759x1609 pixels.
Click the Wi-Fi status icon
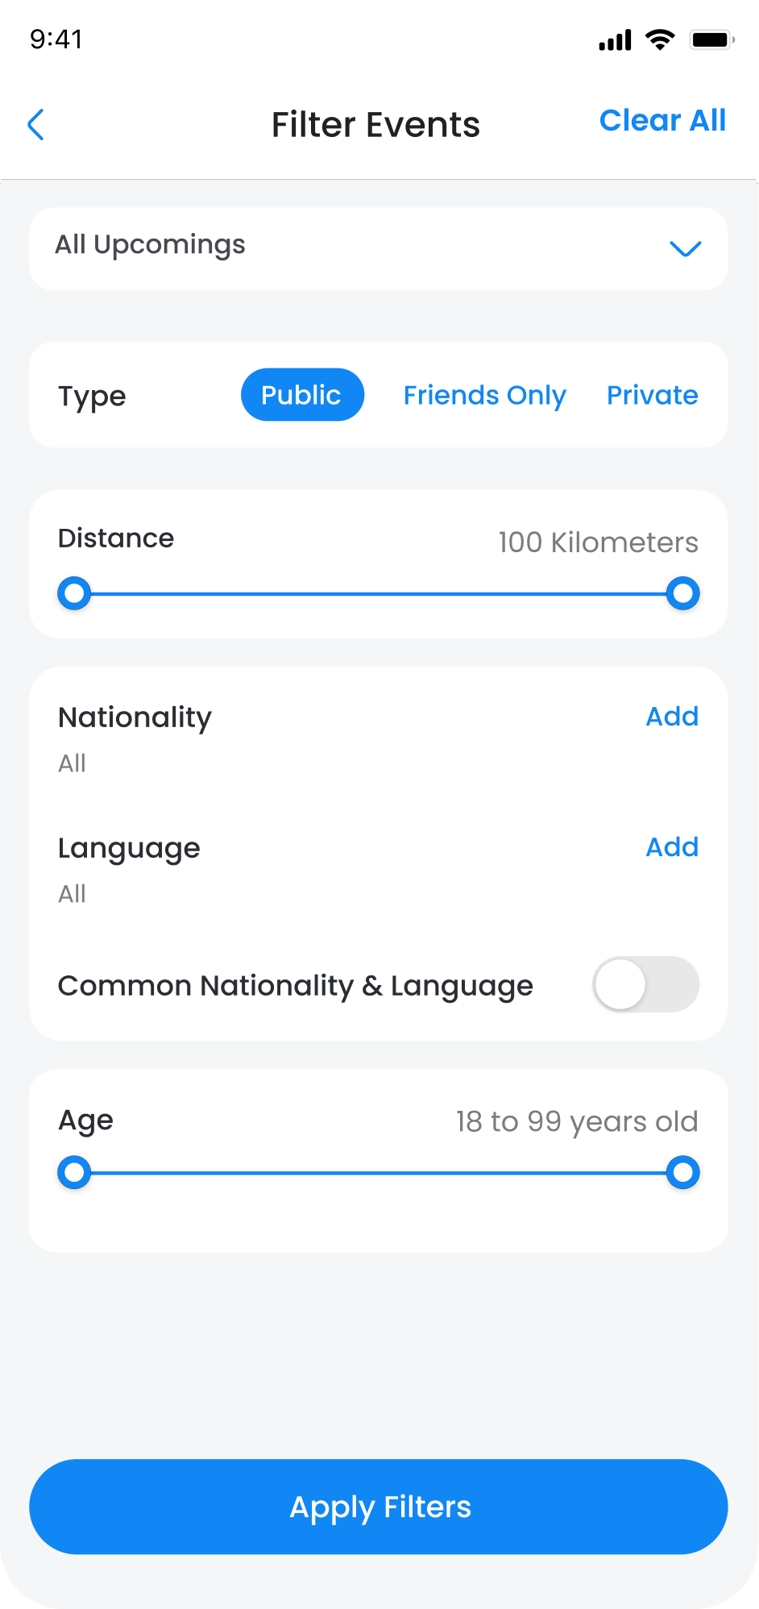(x=661, y=39)
